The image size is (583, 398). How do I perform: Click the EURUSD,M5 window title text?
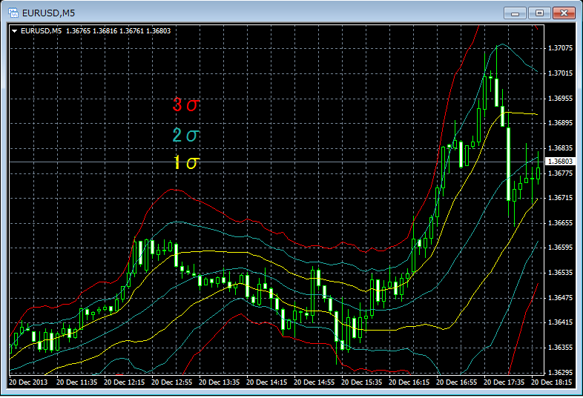48,13
